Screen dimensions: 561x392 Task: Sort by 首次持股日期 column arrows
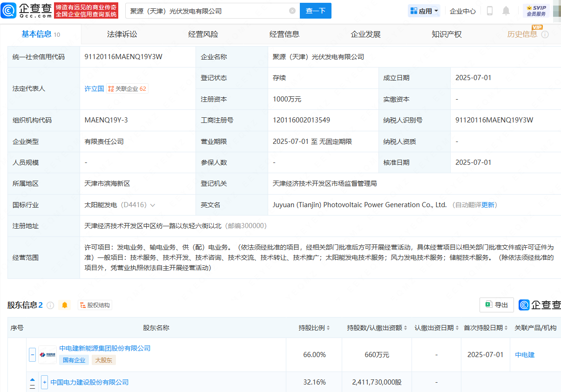(x=506, y=328)
